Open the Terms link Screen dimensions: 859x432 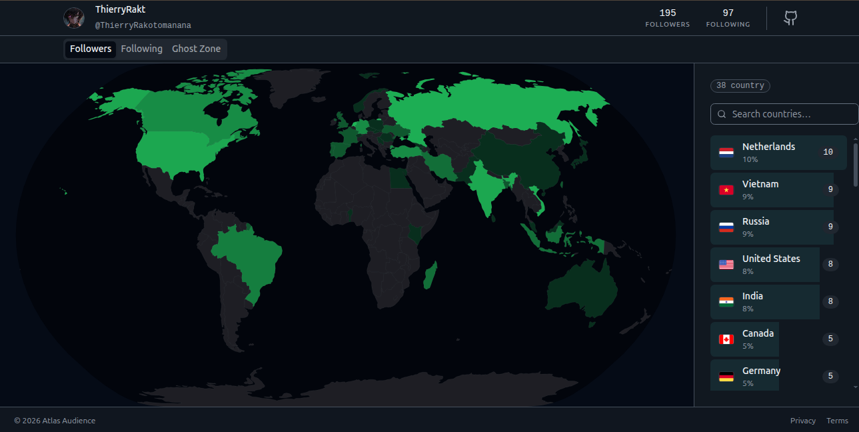click(837, 421)
